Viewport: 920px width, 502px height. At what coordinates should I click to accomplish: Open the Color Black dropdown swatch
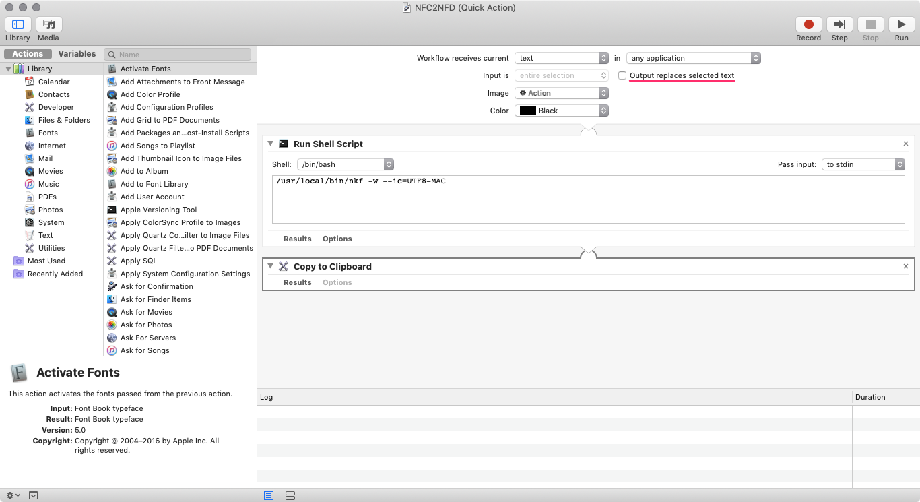point(562,111)
